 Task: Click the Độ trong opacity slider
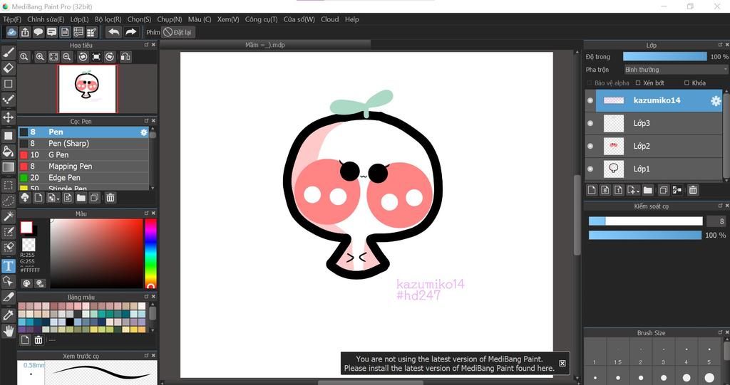[x=664, y=57]
